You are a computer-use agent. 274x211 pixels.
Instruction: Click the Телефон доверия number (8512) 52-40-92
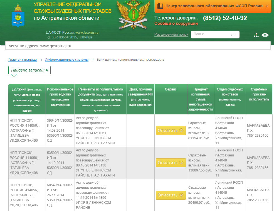pyautogui.click(x=225, y=18)
